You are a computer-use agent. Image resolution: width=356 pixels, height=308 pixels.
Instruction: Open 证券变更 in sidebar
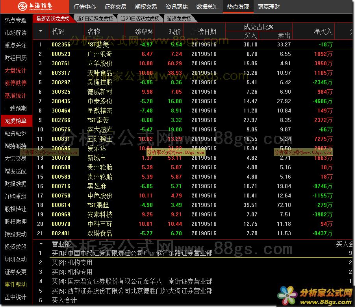point(16,272)
